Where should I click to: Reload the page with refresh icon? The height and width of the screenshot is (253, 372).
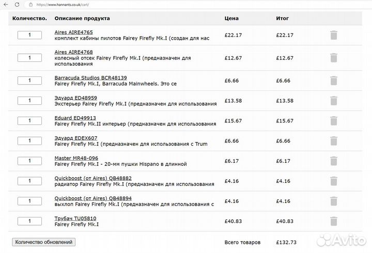click(x=18, y=4)
